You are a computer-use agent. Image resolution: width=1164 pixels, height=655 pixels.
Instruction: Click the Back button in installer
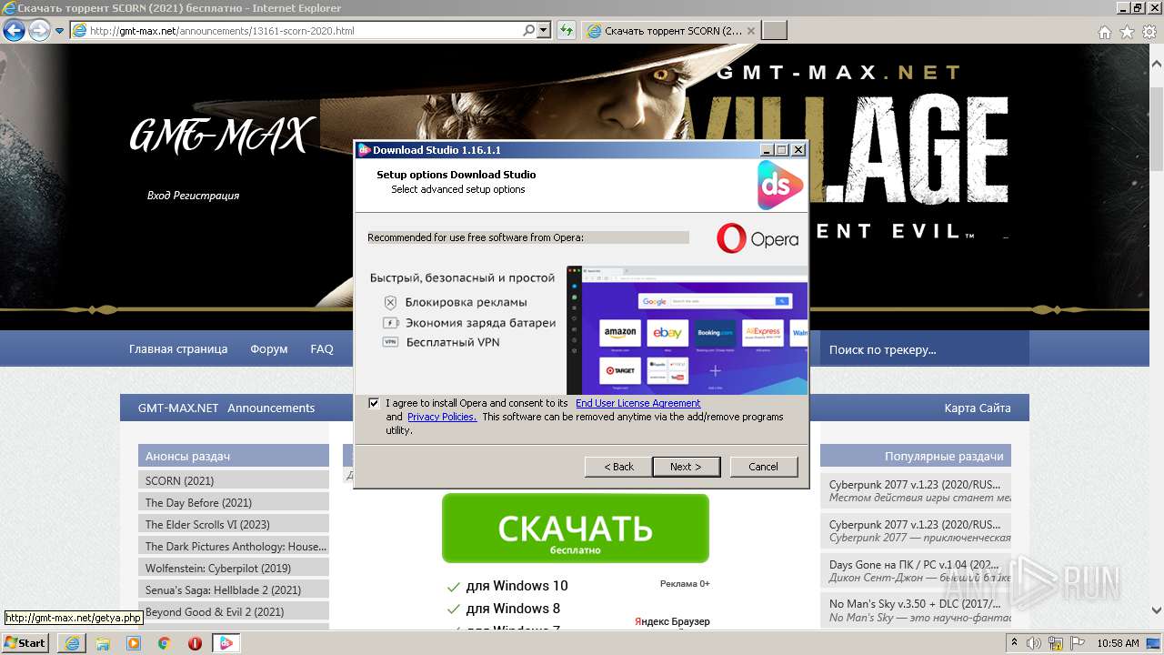pyautogui.click(x=618, y=467)
